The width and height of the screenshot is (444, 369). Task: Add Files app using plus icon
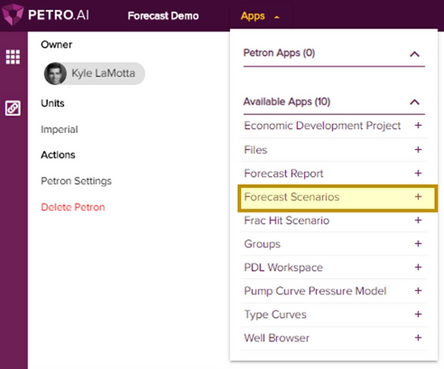(x=418, y=150)
